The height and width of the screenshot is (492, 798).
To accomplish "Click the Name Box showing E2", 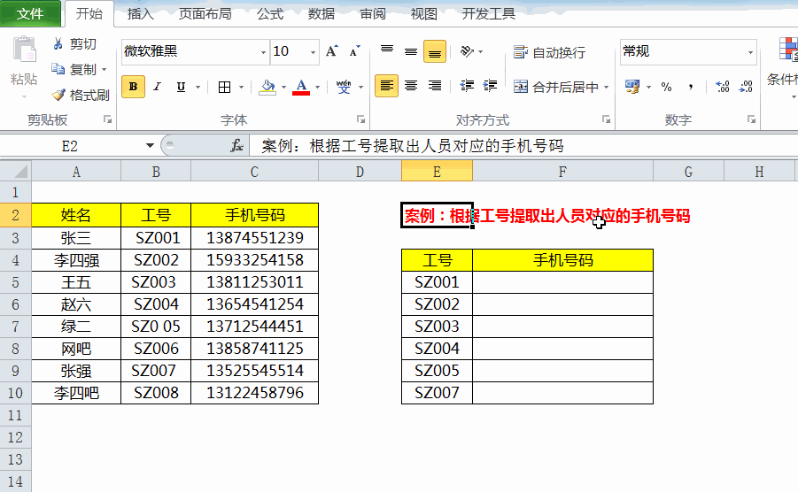I will pyautogui.click(x=70, y=146).
